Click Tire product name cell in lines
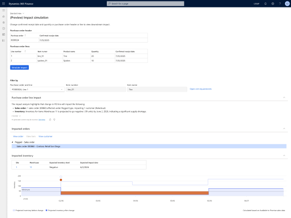 click(76, 56)
